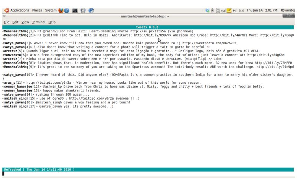Click the battery status icon in the tray
The height and width of the screenshot is (186, 297).
pos(212,11)
